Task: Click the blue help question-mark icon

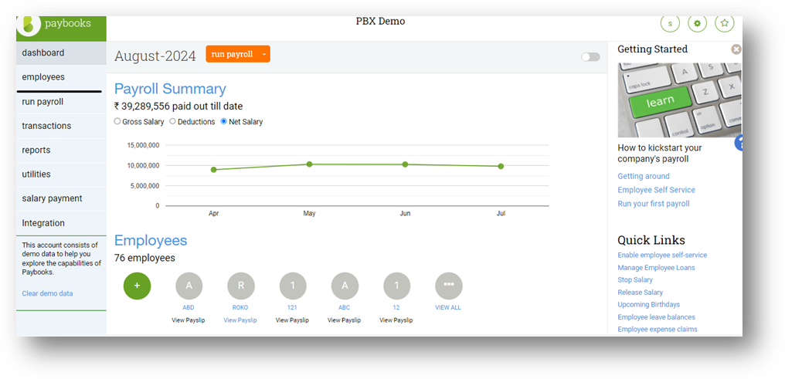Action: [739, 143]
